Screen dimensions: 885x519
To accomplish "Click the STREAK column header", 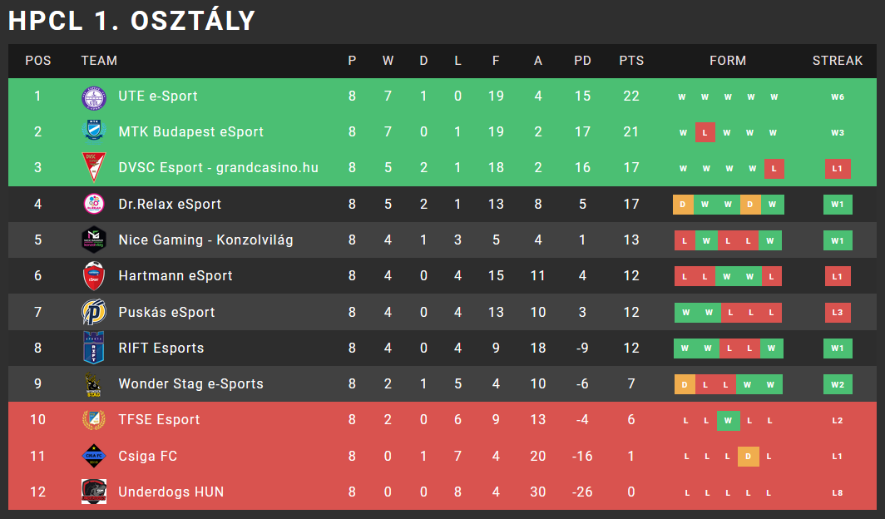I will click(x=838, y=61).
